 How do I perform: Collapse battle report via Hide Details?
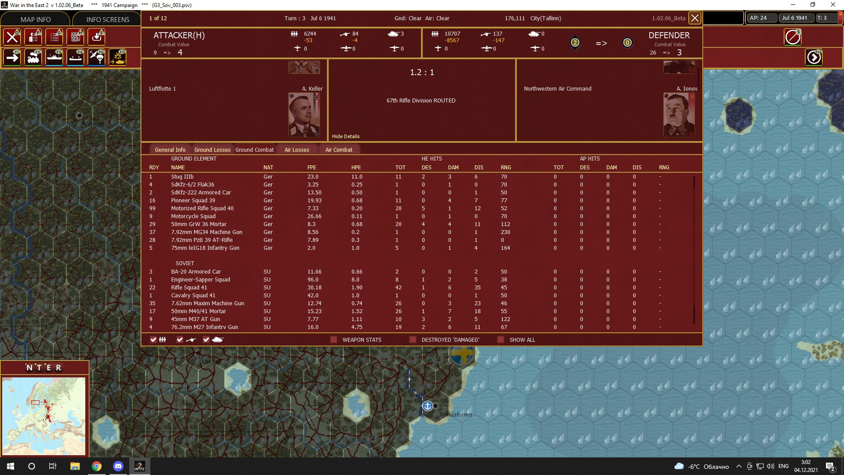346,136
